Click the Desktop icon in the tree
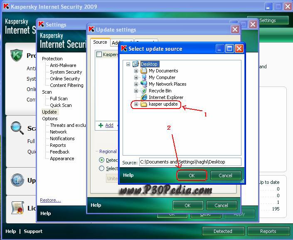 pos(135,64)
